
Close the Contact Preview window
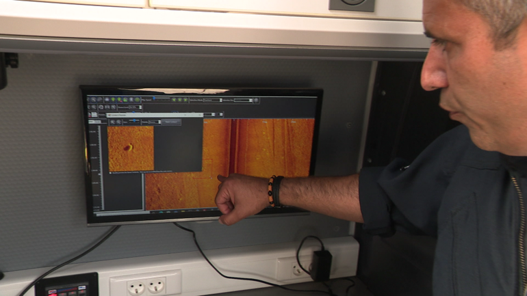pyautogui.click(x=201, y=115)
